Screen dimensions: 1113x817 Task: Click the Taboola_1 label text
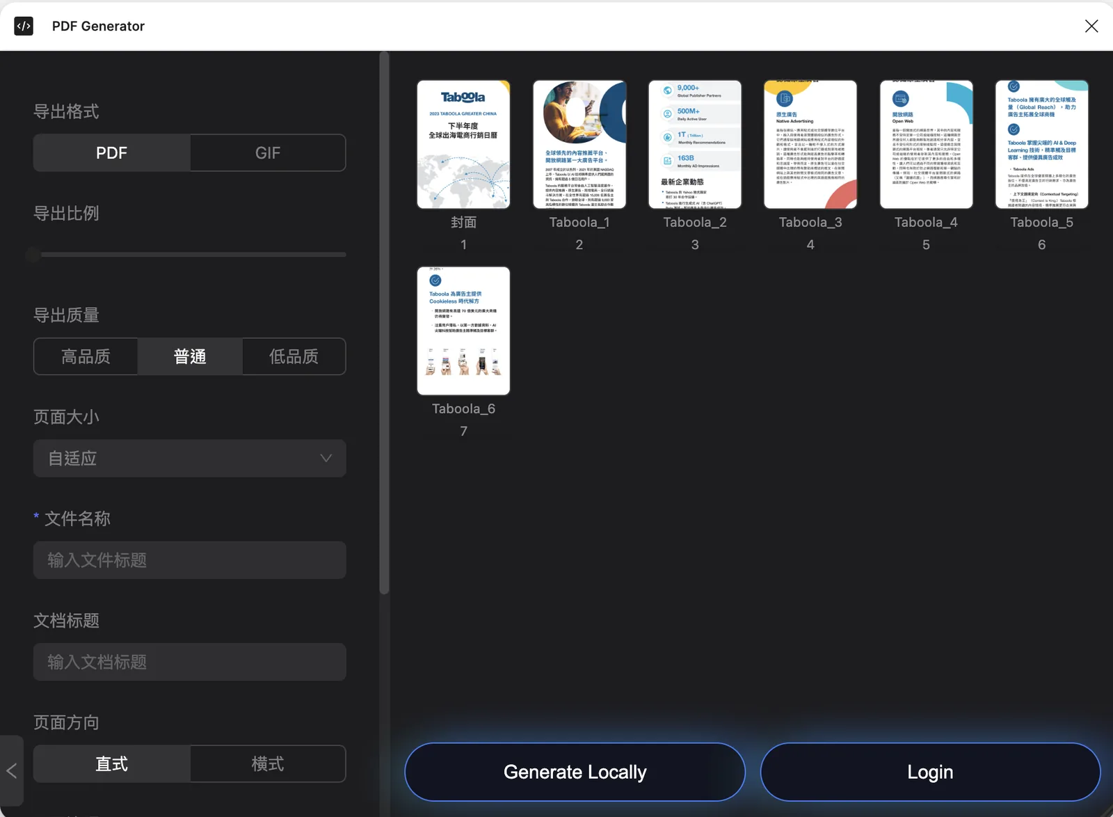(579, 223)
